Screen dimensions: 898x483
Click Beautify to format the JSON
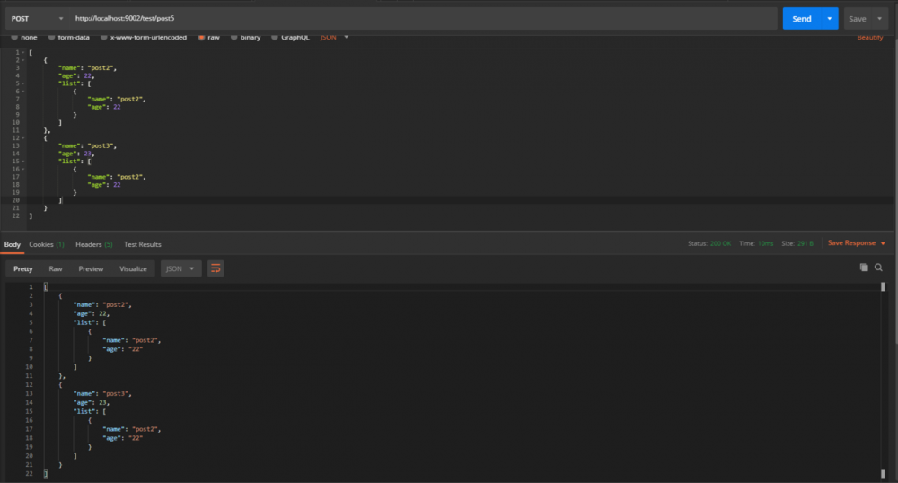pos(870,37)
